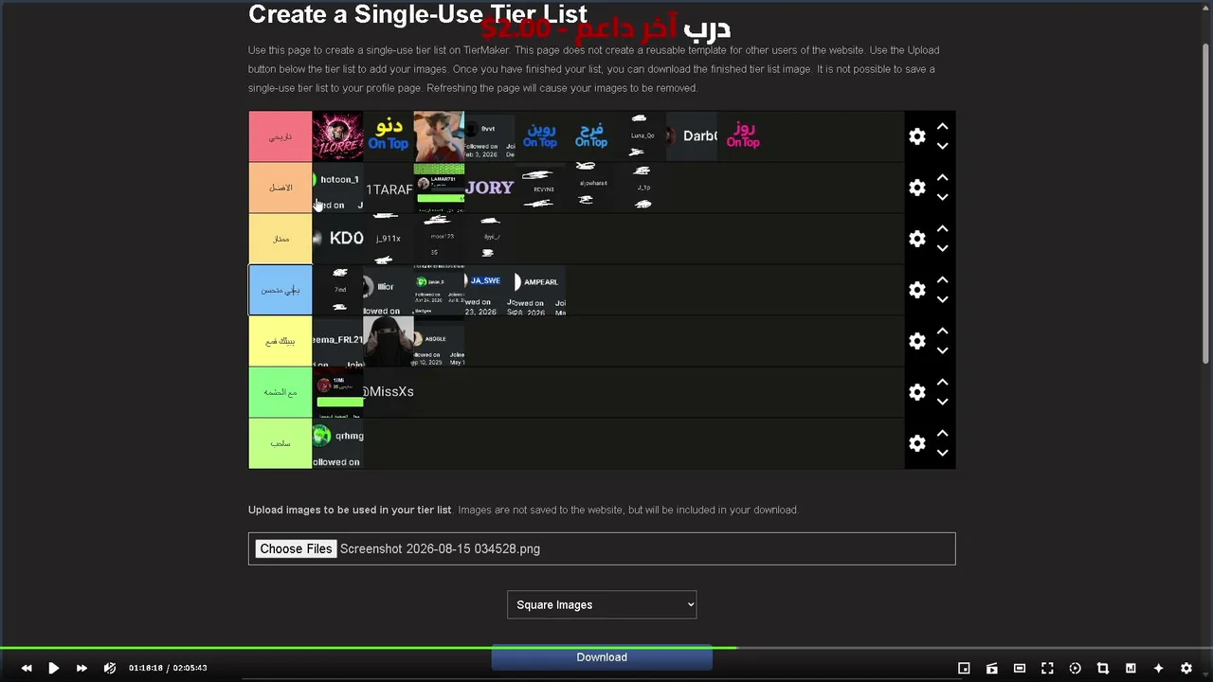
Task: Move the Darb0 row down with its chevron
Action: pyautogui.click(x=942, y=146)
